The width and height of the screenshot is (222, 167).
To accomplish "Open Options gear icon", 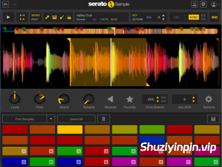I will coord(209,99).
